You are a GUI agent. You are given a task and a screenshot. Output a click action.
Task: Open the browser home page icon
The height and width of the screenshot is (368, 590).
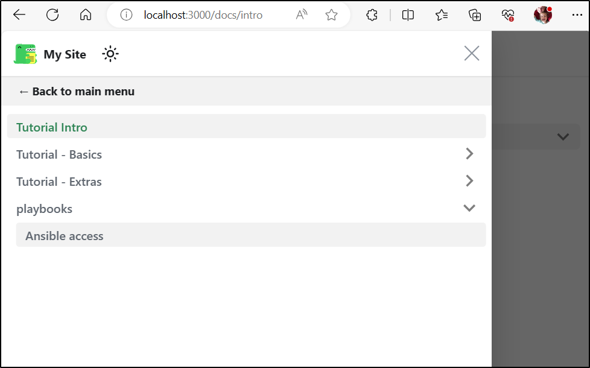pos(86,15)
